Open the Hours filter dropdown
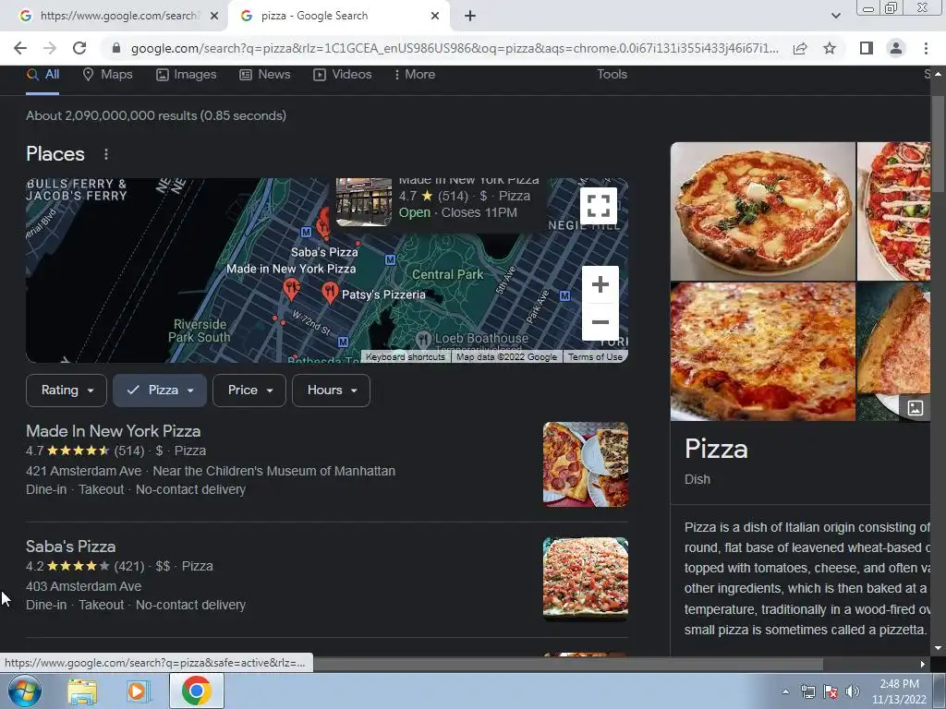 331,391
